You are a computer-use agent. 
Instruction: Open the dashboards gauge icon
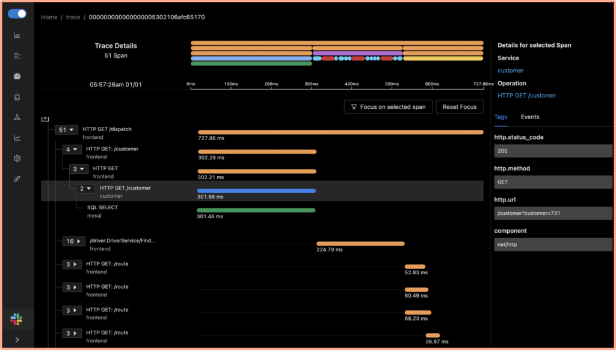pyautogui.click(x=17, y=76)
